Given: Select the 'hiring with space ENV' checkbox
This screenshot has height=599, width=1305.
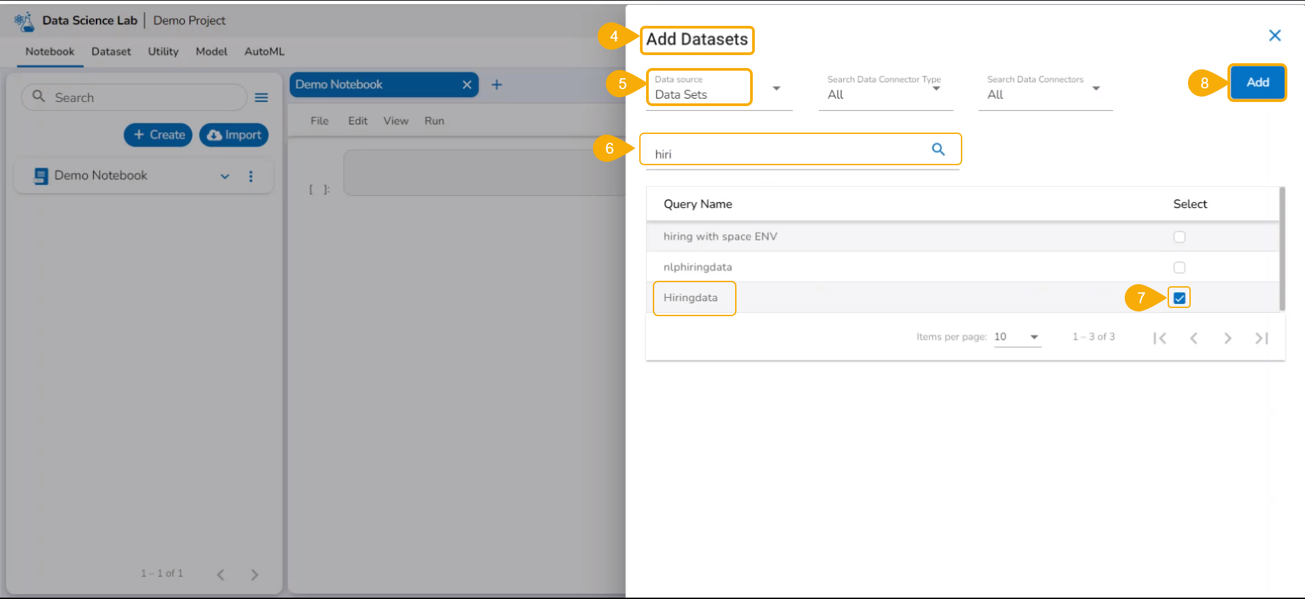Looking at the screenshot, I should coord(1179,237).
